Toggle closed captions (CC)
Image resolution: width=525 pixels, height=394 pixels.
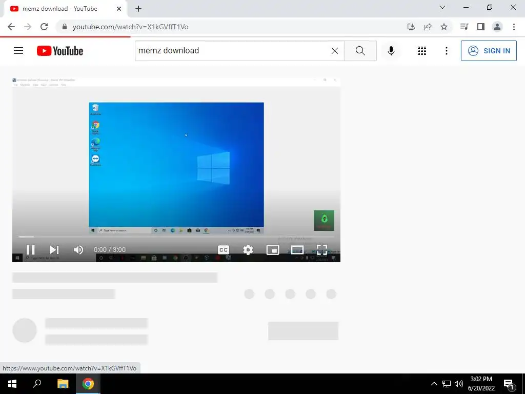[224, 250]
